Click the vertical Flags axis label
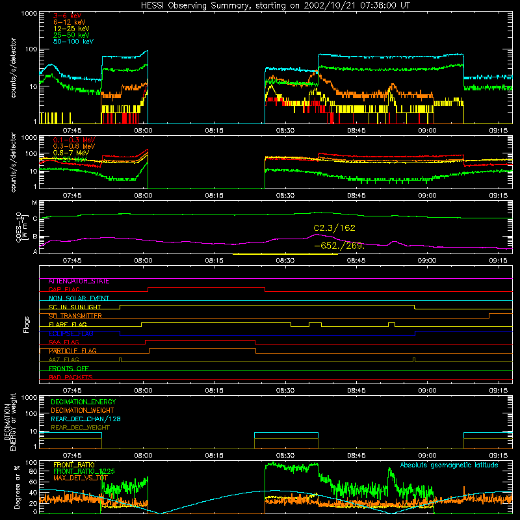 coord(26,324)
